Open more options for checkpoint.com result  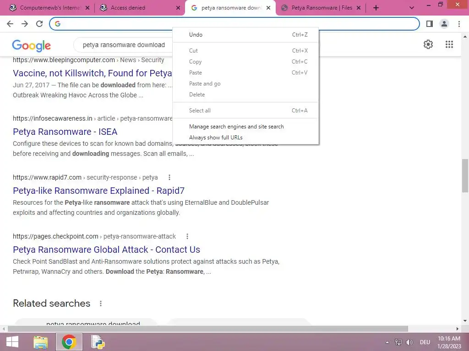[x=187, y=236]
